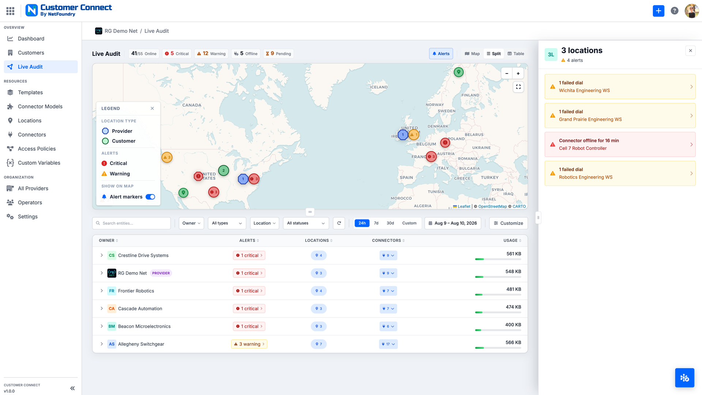Open the Location filter dropdown
This screenshot has height=395, width=702.
coord(264,223)
